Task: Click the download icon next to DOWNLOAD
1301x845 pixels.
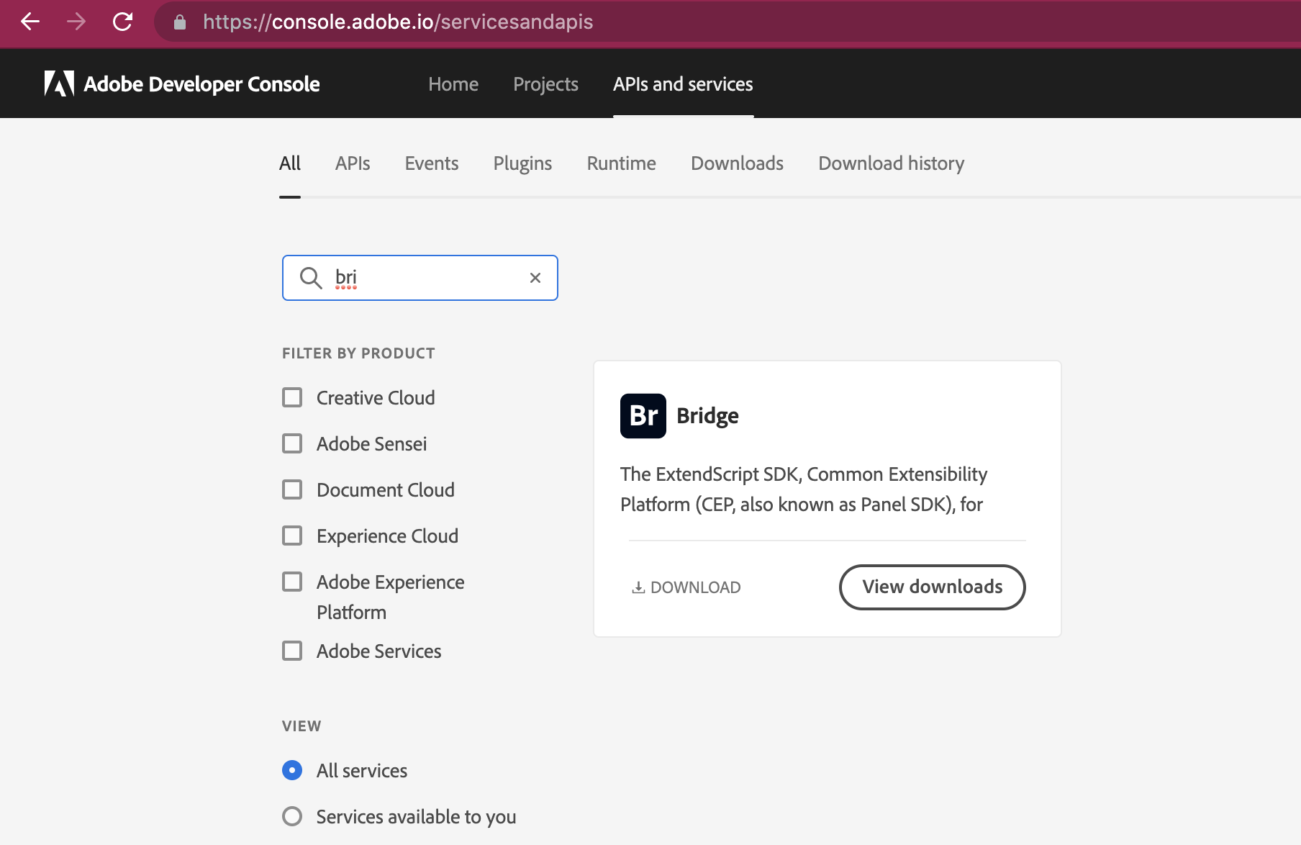Action: click(x=638, y=587)
